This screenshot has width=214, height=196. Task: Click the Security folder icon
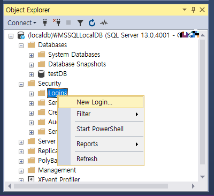coord(32,84)
